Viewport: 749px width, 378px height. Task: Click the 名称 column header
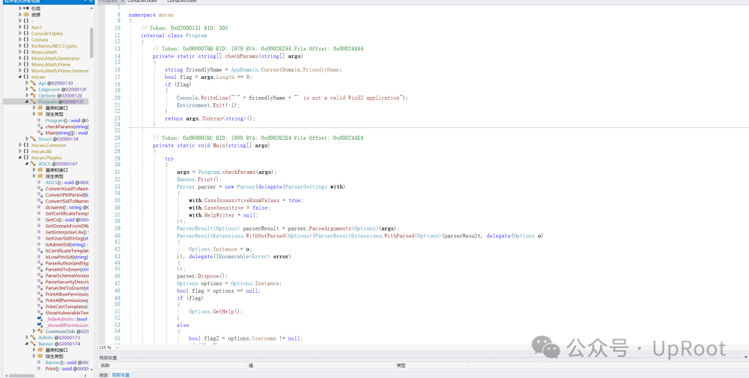coord(172,366)
